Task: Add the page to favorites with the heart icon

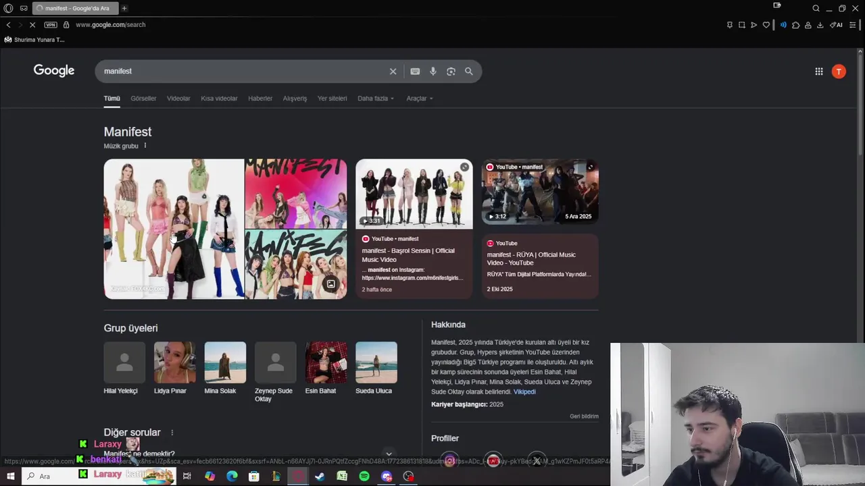Action: [x=766, y=25]
